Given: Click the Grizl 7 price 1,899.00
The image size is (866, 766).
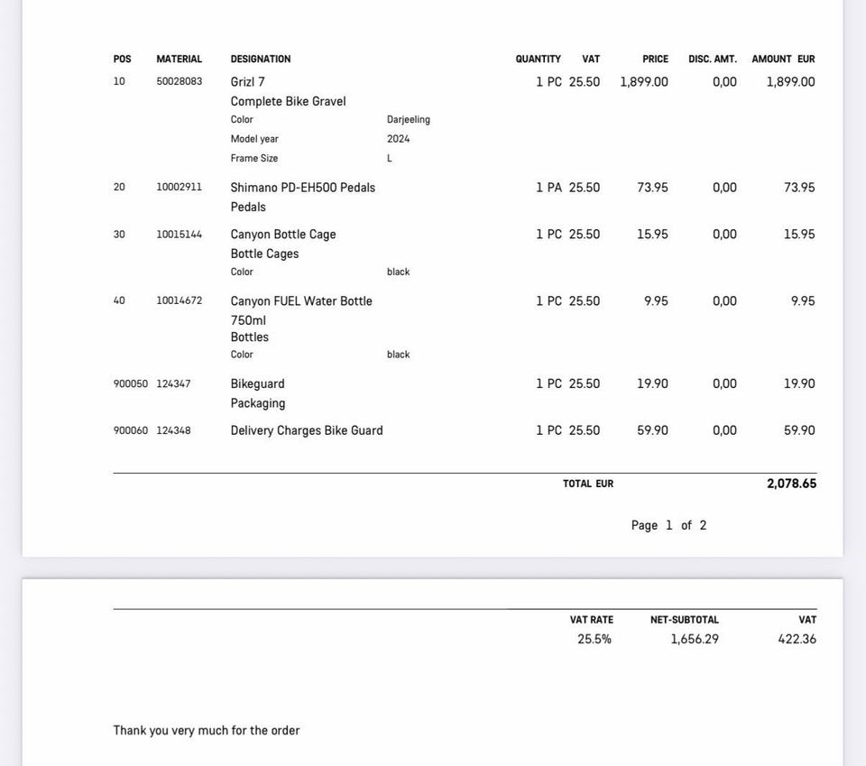Looking at the screenshot, I should pyautogui.click(x=644, y=82).
